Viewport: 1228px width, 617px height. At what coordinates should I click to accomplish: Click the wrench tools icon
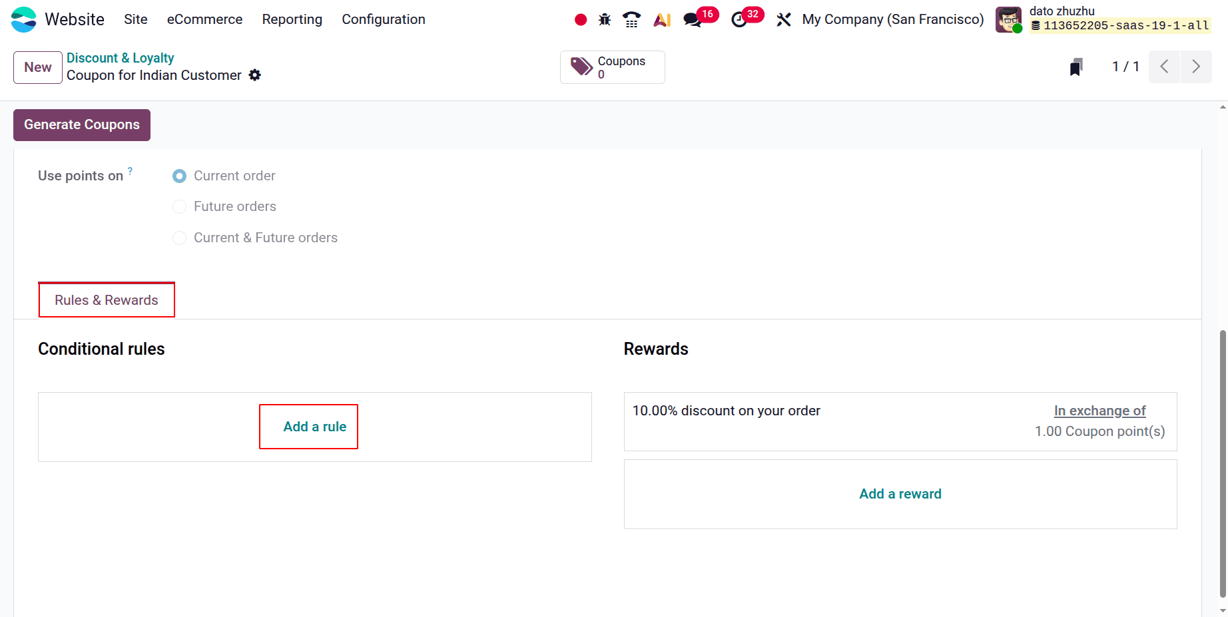[784, 20]
